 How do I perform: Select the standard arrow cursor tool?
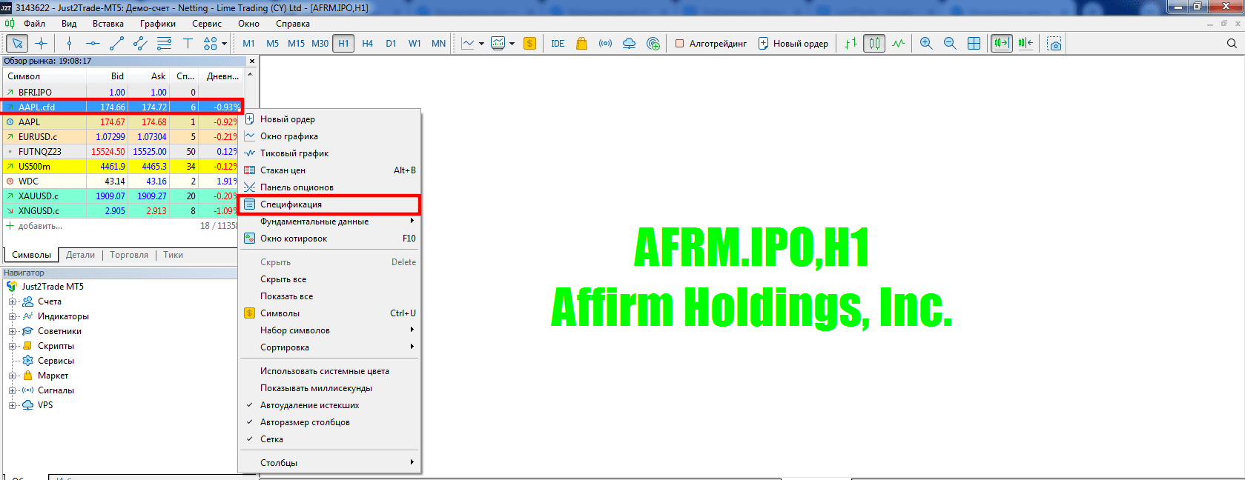17,44
